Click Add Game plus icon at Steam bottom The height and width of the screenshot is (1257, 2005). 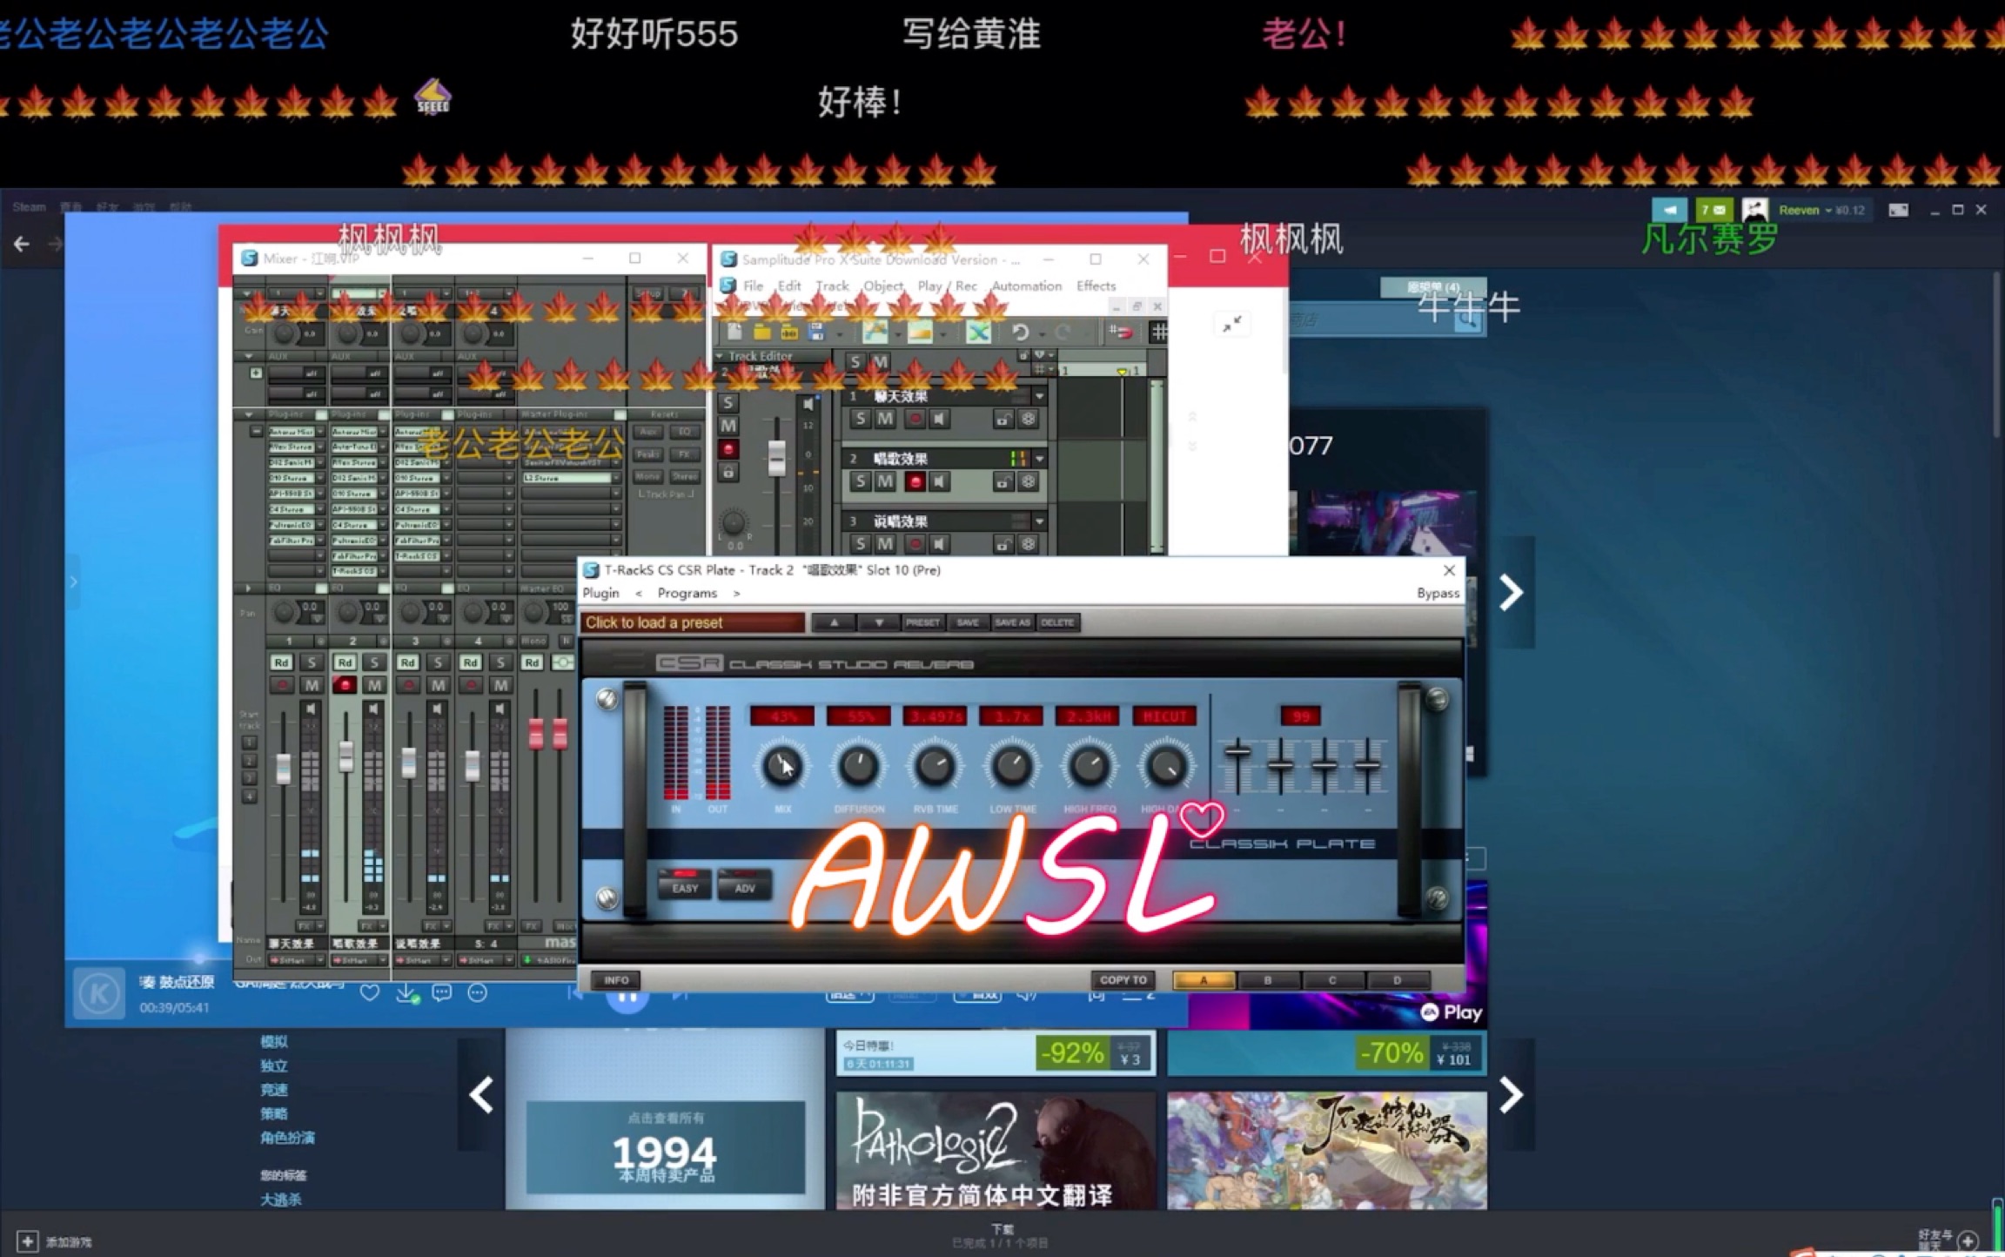[27, 1240]
